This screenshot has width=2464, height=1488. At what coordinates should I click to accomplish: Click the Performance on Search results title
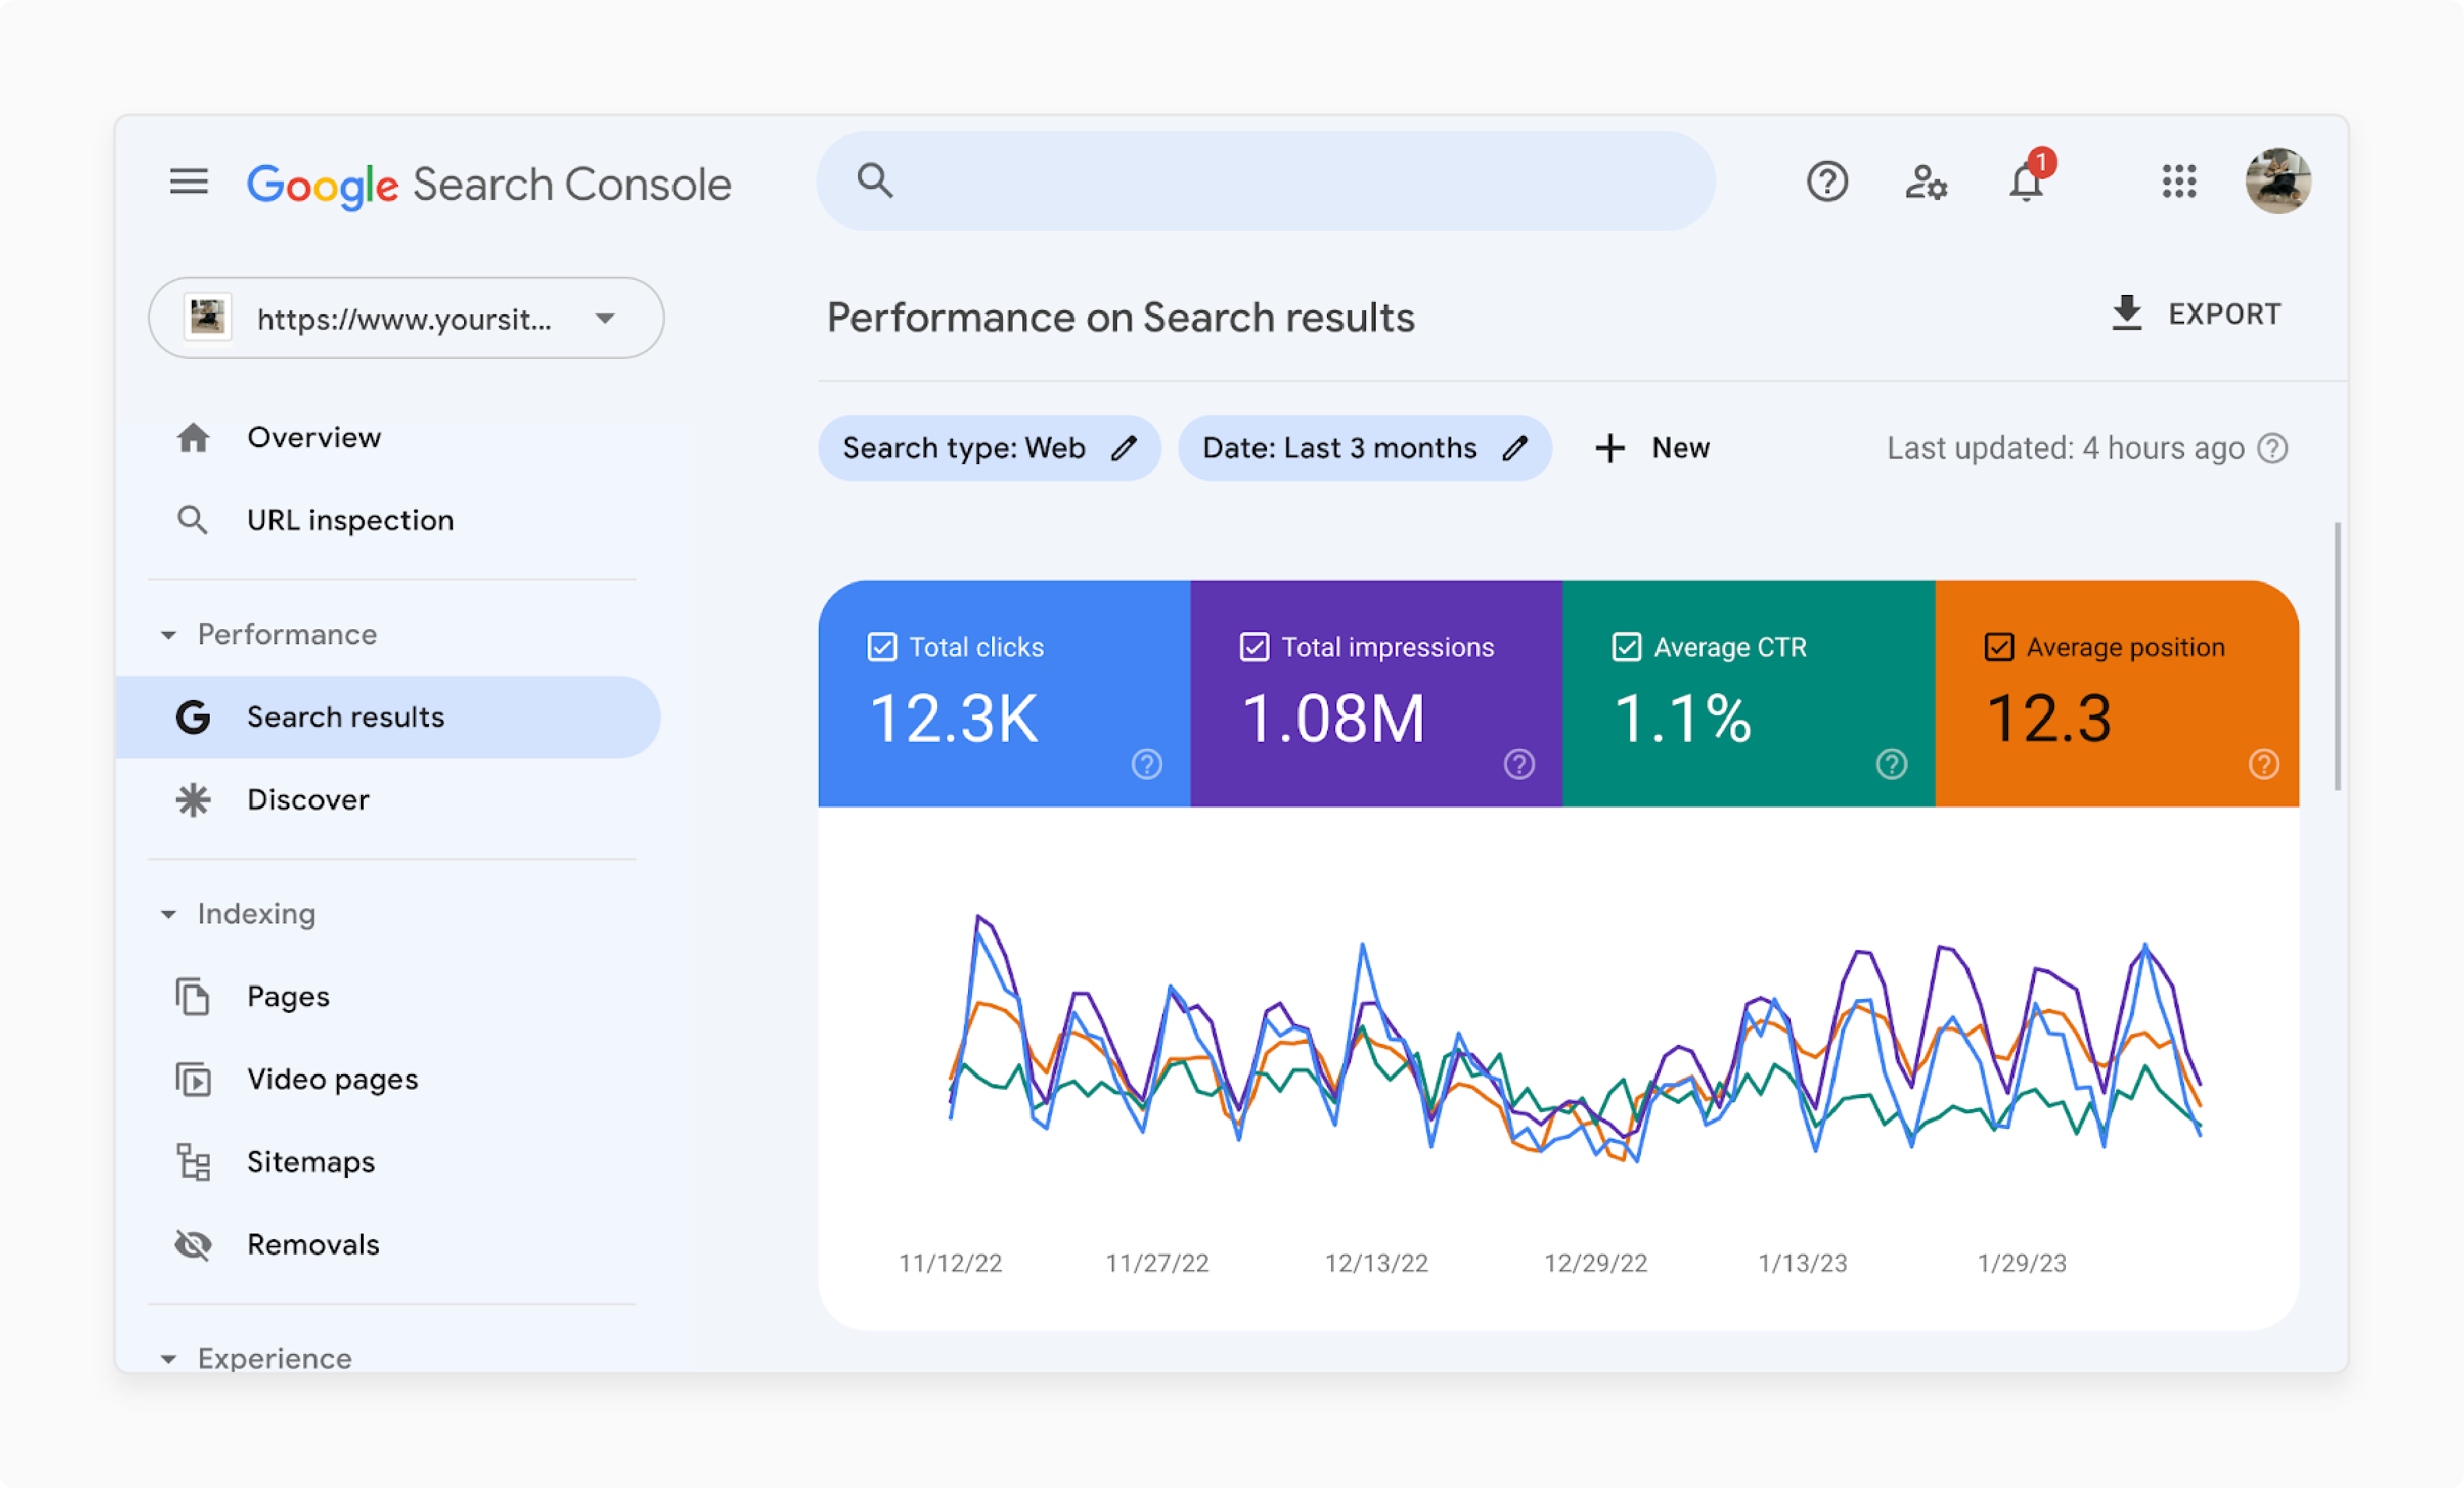coord(1121,318)
